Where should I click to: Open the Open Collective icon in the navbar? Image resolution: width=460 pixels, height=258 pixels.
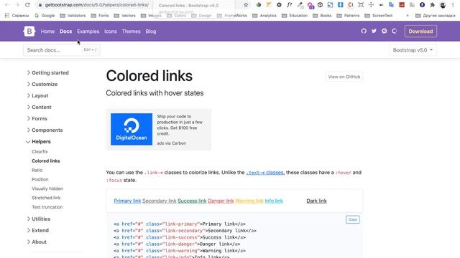click(395, 31)
